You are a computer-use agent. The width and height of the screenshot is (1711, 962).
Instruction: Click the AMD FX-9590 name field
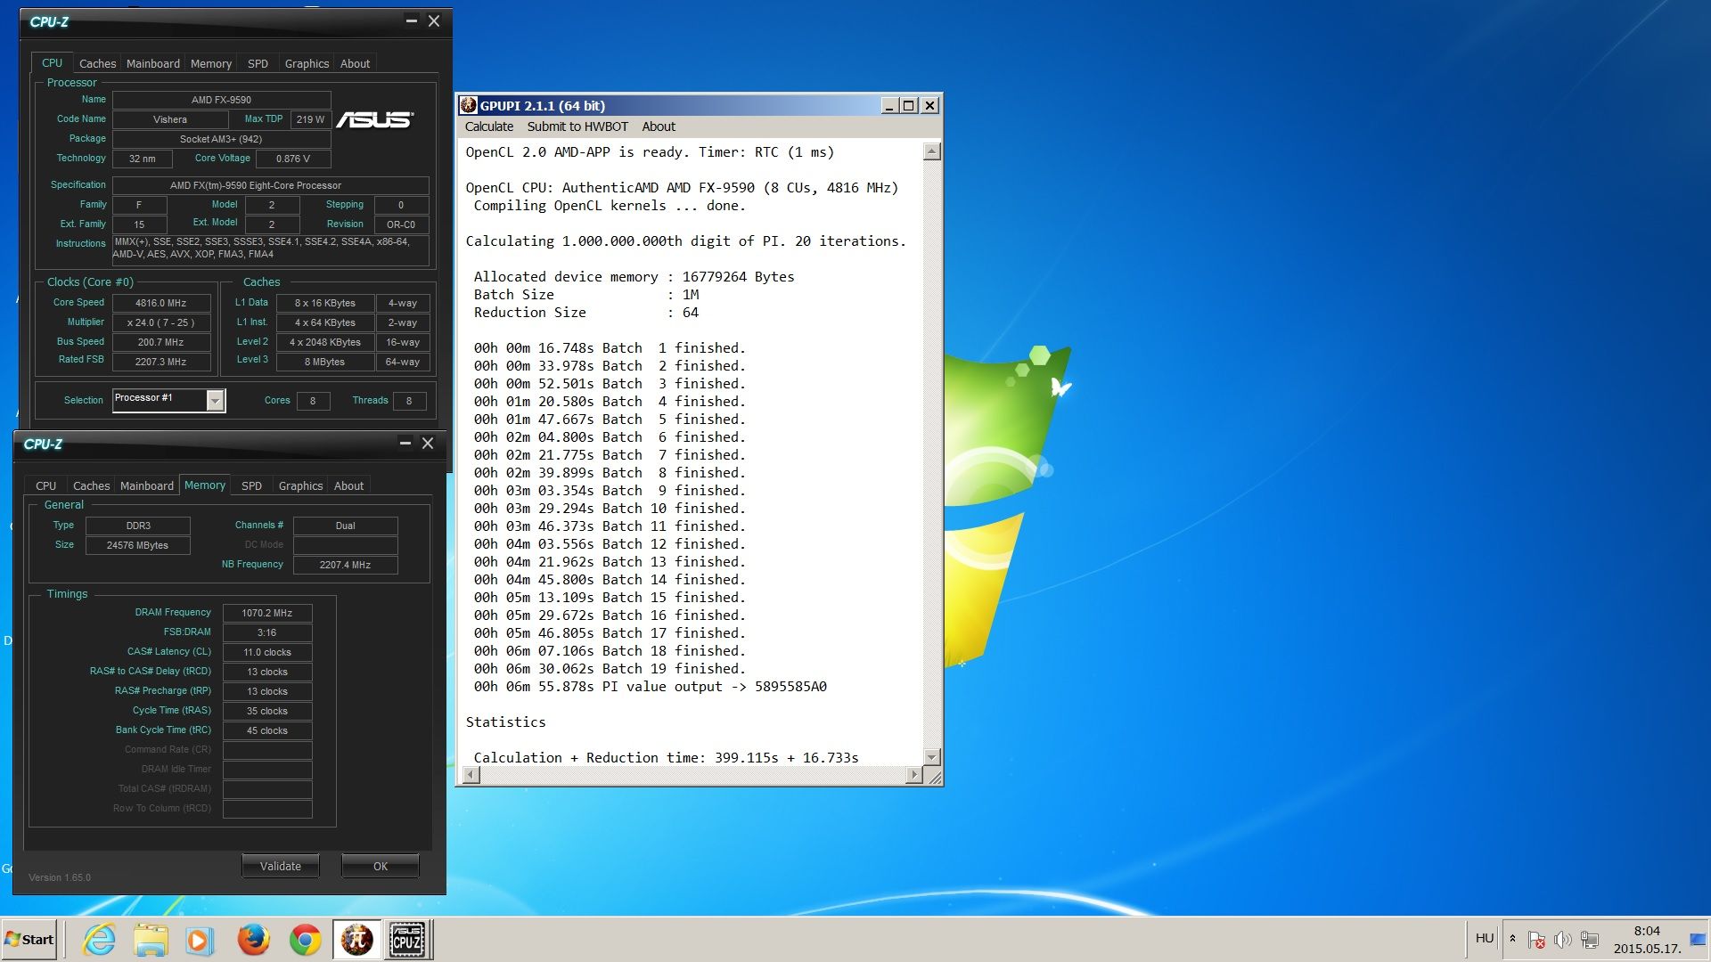pyautogui.click(x=221, y=100)
